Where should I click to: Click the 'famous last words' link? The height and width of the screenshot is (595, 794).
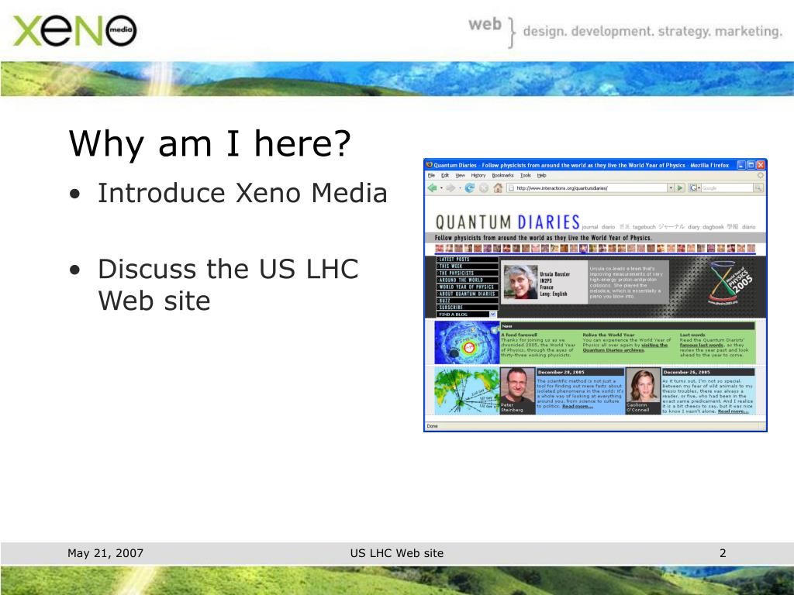click(x=701, y=345)
